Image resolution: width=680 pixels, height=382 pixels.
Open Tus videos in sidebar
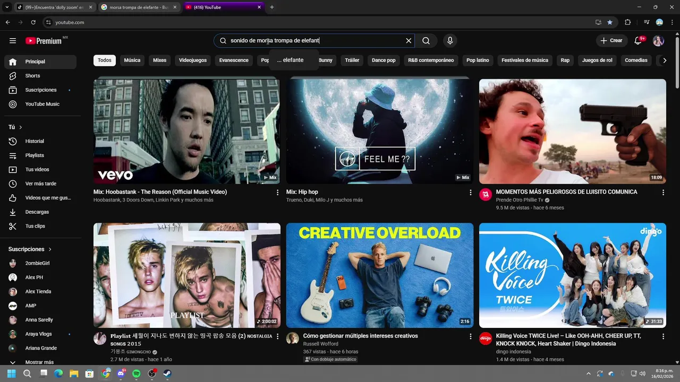pyautogui.click(x=40, y=170)
